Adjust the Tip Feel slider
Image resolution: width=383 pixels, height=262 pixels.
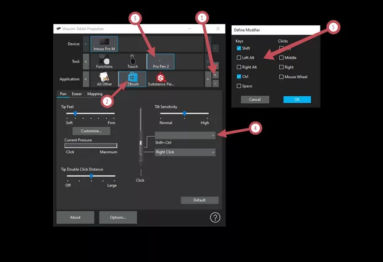pyautogui.click(x=75, y=114)
